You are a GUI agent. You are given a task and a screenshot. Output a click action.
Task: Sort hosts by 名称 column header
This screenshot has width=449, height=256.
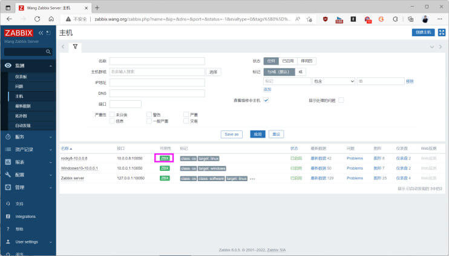pos(67,149)
